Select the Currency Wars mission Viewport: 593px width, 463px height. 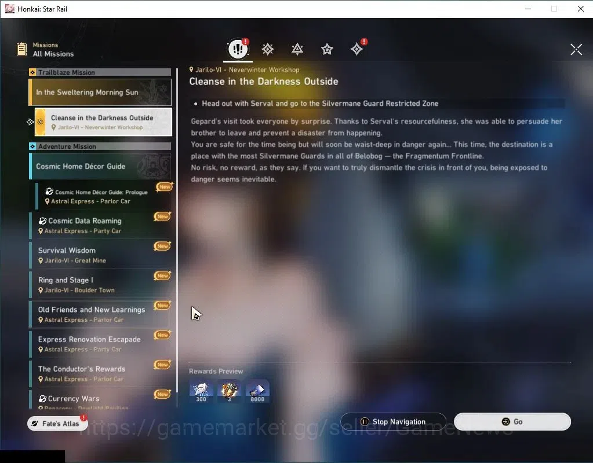coord(100,399)
